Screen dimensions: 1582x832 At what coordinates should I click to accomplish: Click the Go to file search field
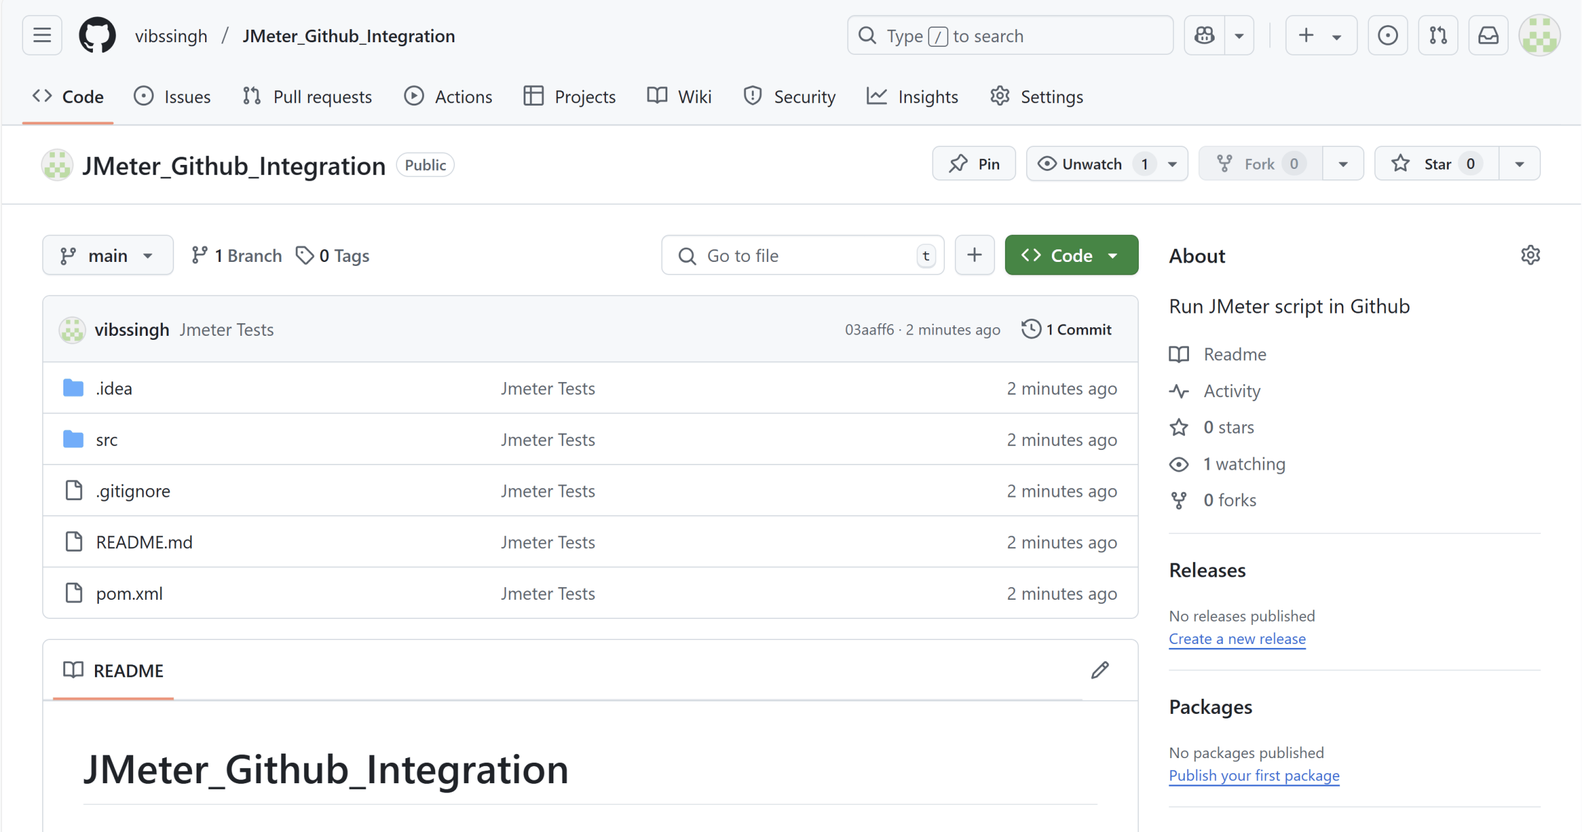[x=803, y=255]
